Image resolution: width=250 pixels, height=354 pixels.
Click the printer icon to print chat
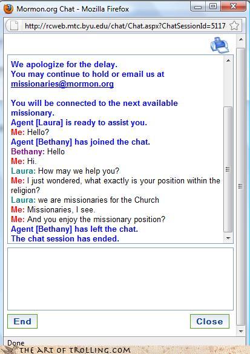tap(220, 45)
